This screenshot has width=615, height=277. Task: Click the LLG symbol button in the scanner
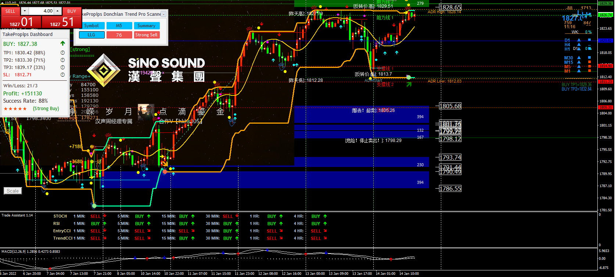[91, 35]
